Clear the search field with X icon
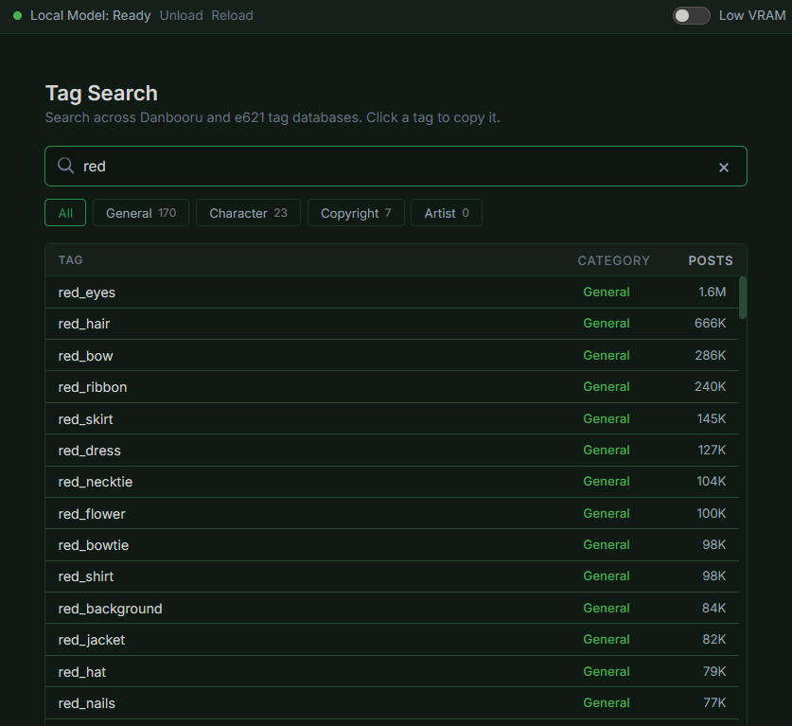Viewport: 792px width, 726px height. click(724, 168)
